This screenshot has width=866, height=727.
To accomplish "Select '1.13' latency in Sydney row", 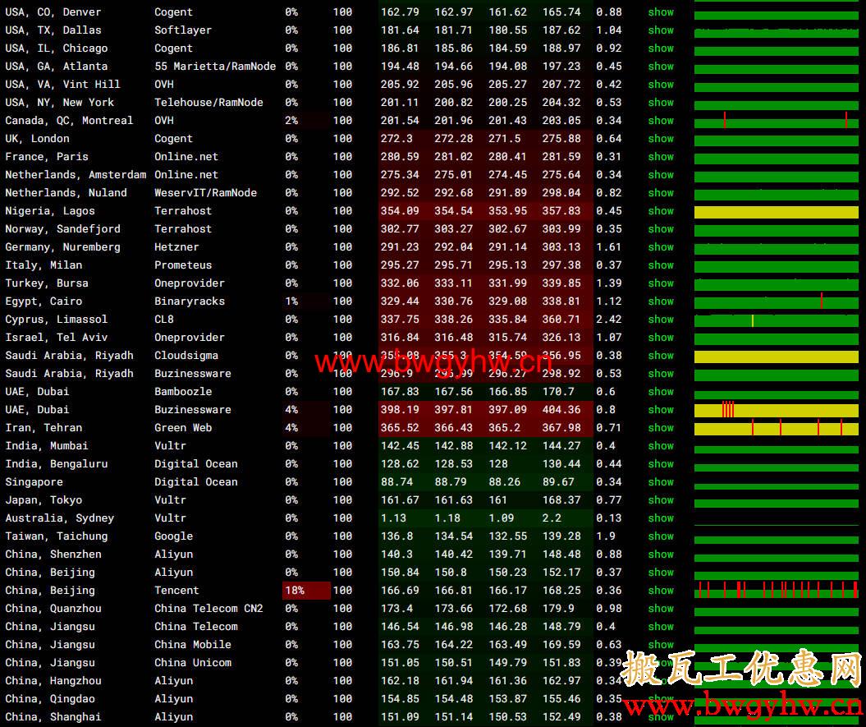I will [x=393, y=518].
